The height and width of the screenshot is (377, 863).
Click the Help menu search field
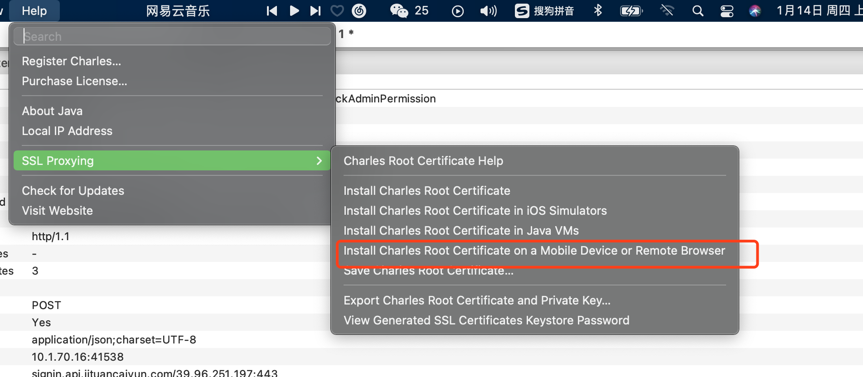(172, 36)
